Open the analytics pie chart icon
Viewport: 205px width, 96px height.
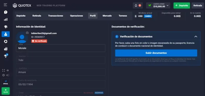point(6,41)
